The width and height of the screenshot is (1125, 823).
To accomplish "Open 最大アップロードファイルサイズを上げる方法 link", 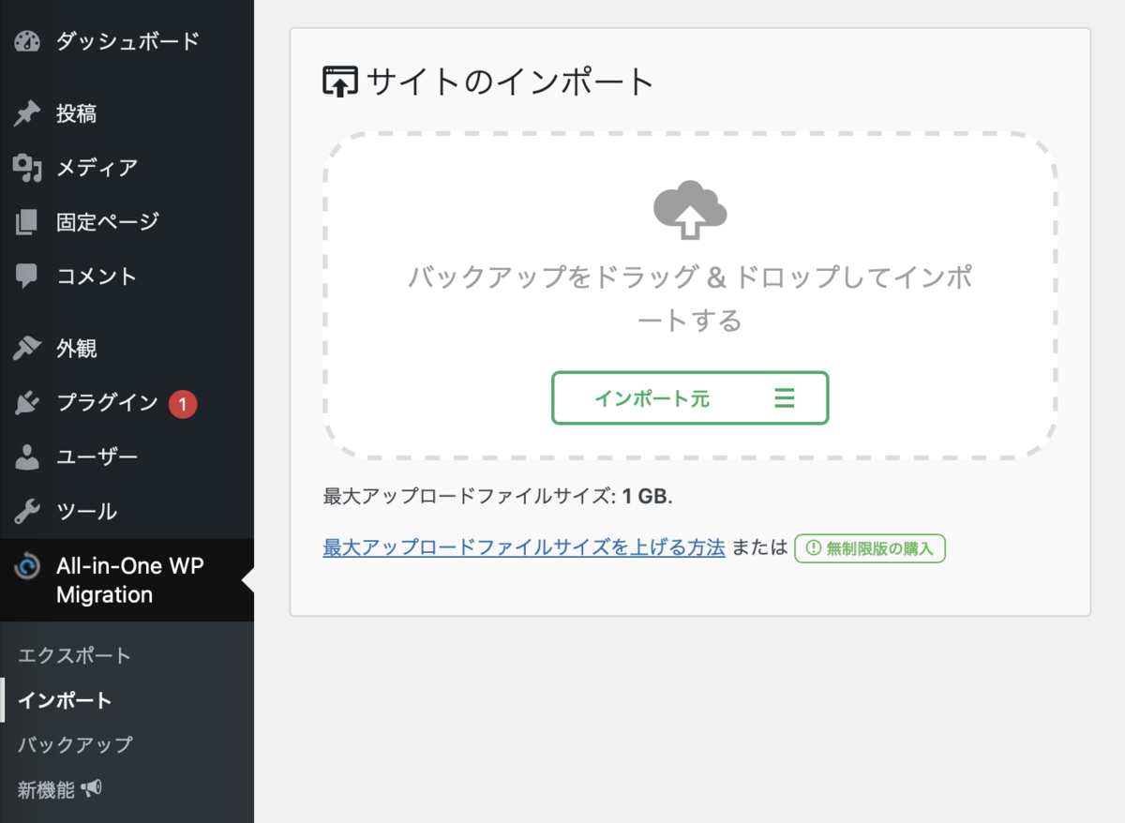I will [524, 548].
